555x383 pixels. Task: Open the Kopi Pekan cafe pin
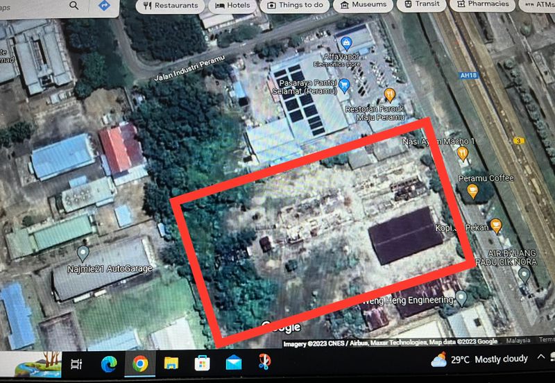[x=496, y=225]
